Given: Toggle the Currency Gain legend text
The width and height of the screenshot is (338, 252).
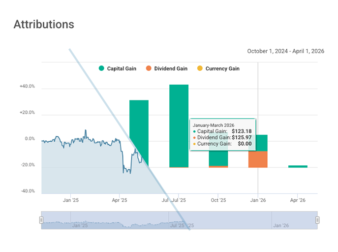Looking at the screenshot, I should [222, 68].
